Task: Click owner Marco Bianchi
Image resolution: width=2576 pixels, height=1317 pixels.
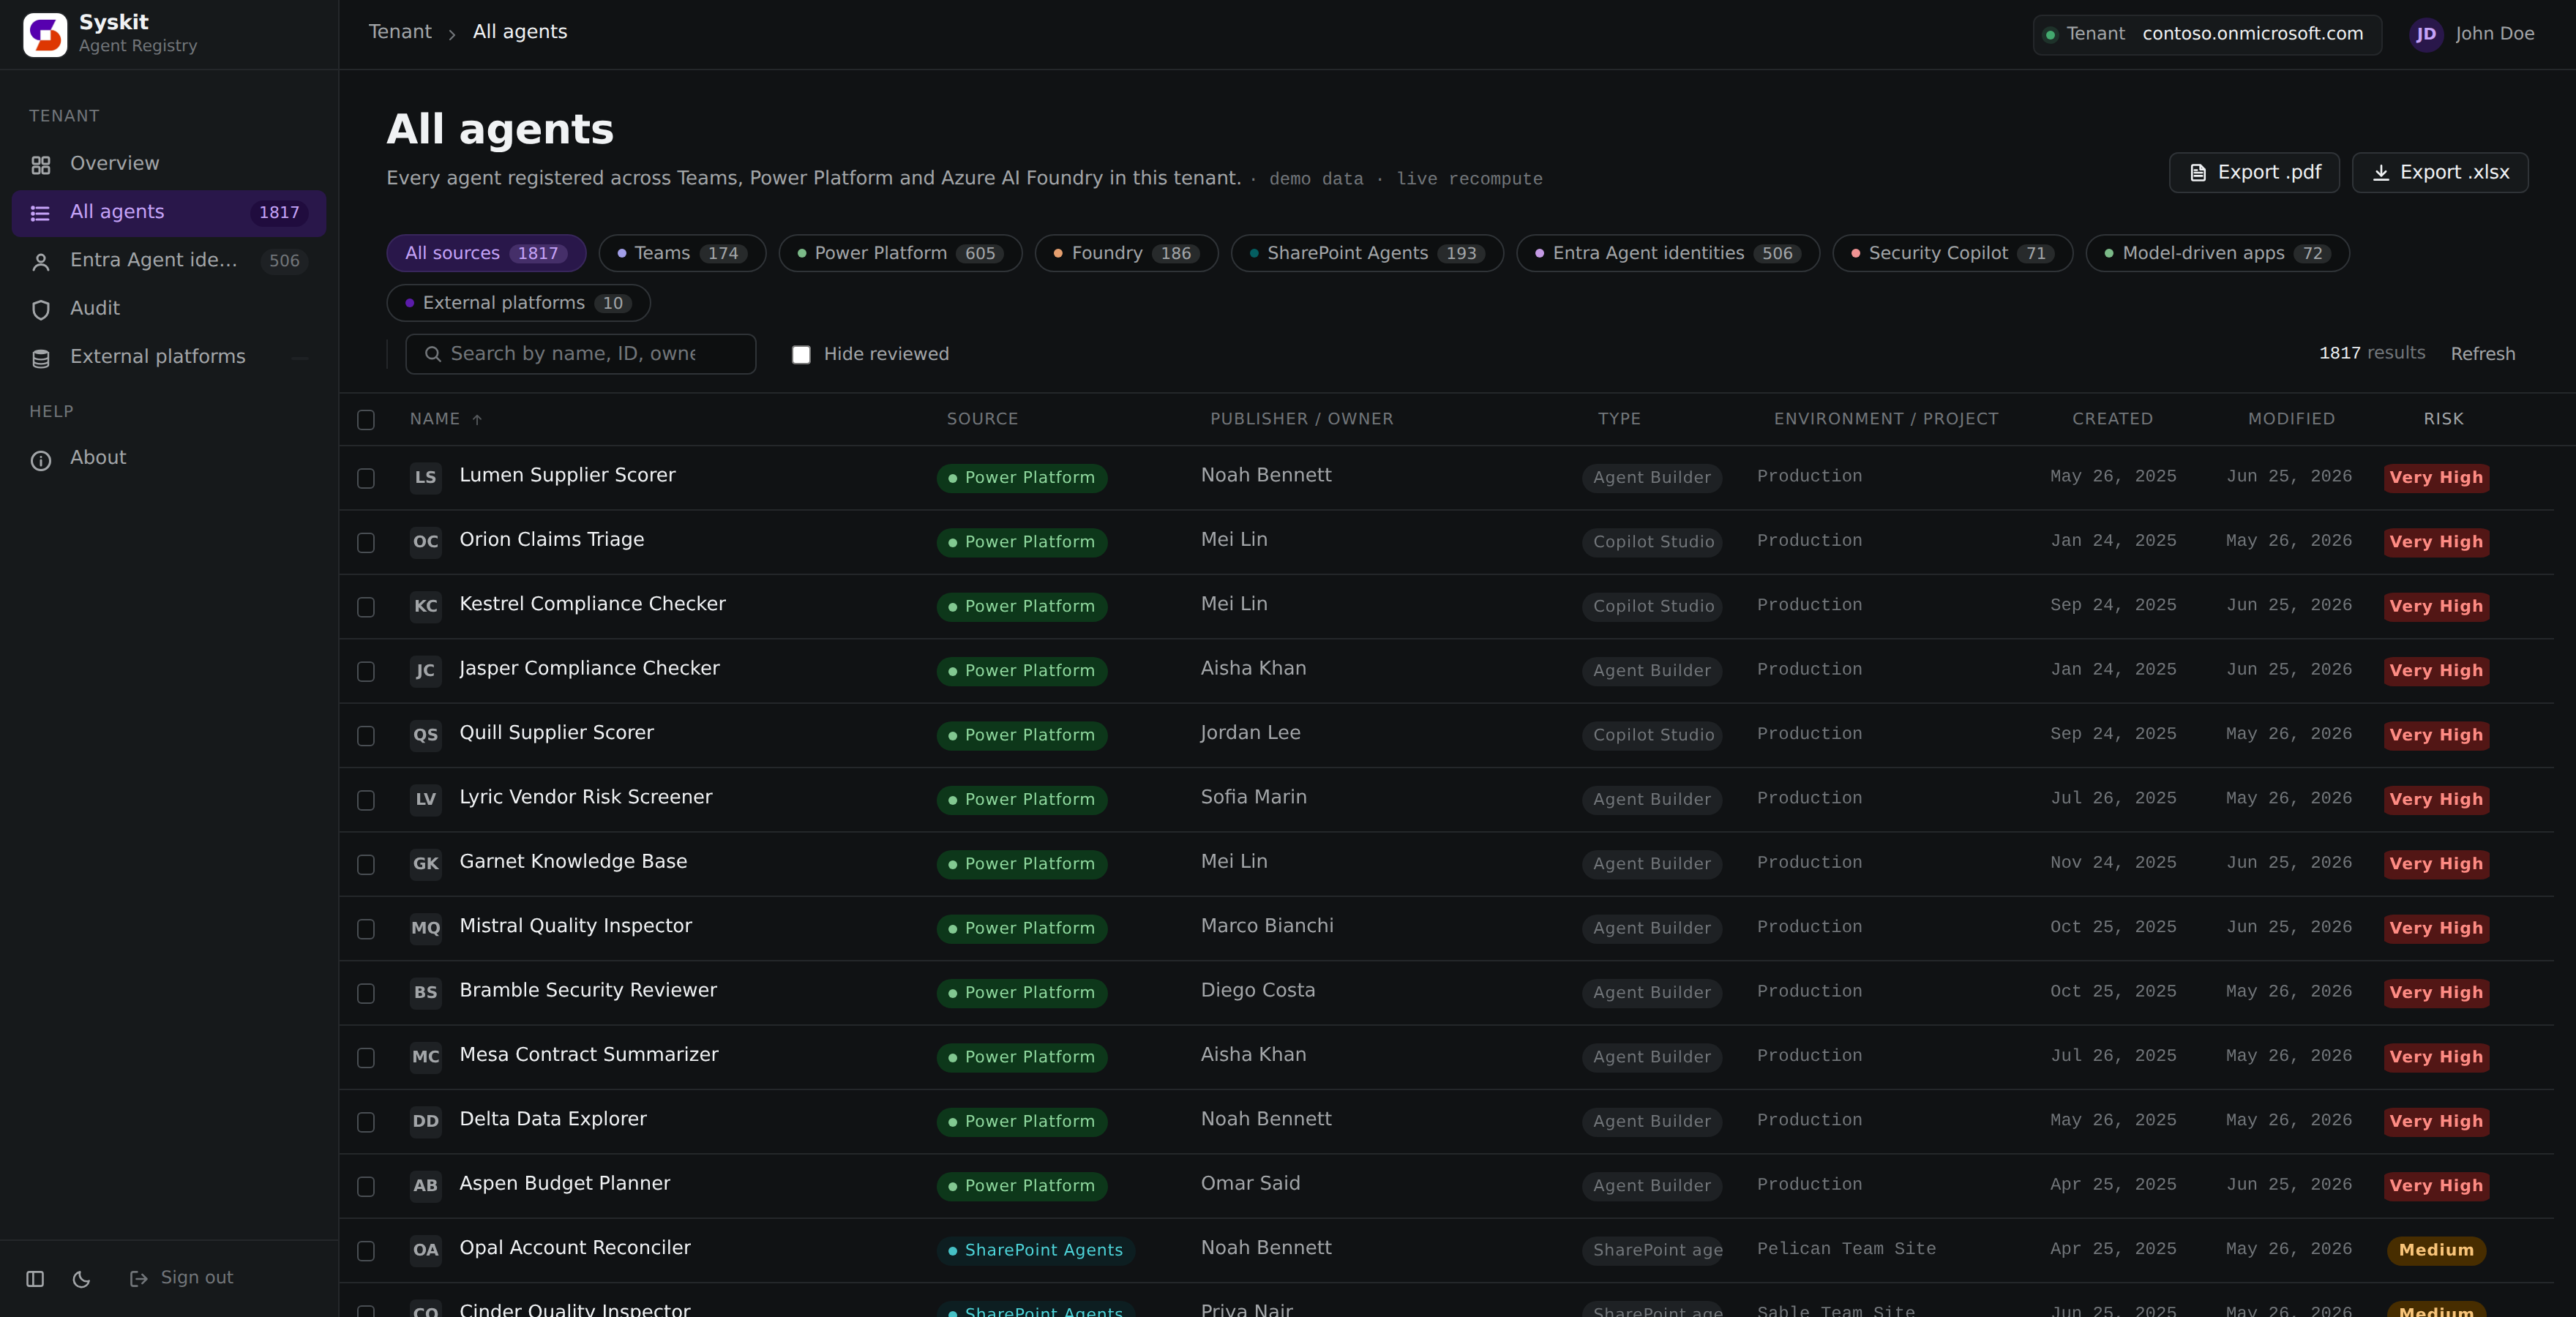Action: tap(1267, 926)
